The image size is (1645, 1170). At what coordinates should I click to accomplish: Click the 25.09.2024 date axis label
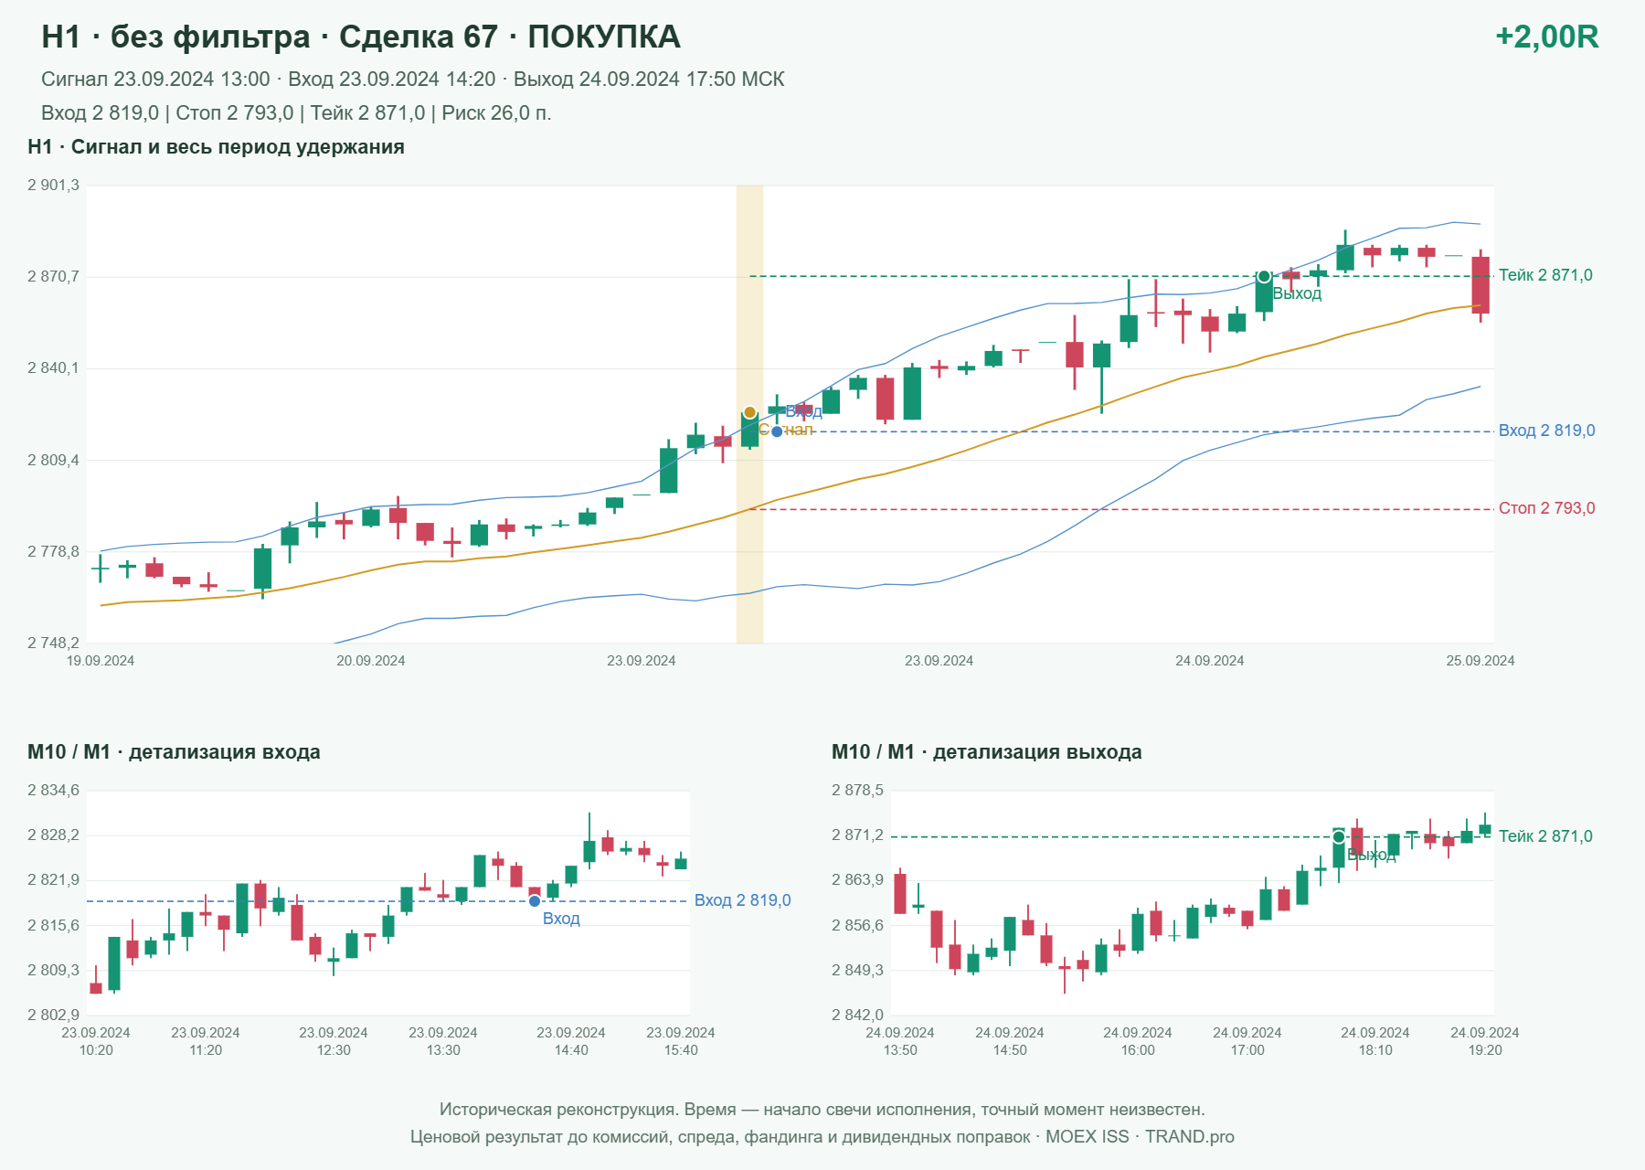(x=1480, y=661)
